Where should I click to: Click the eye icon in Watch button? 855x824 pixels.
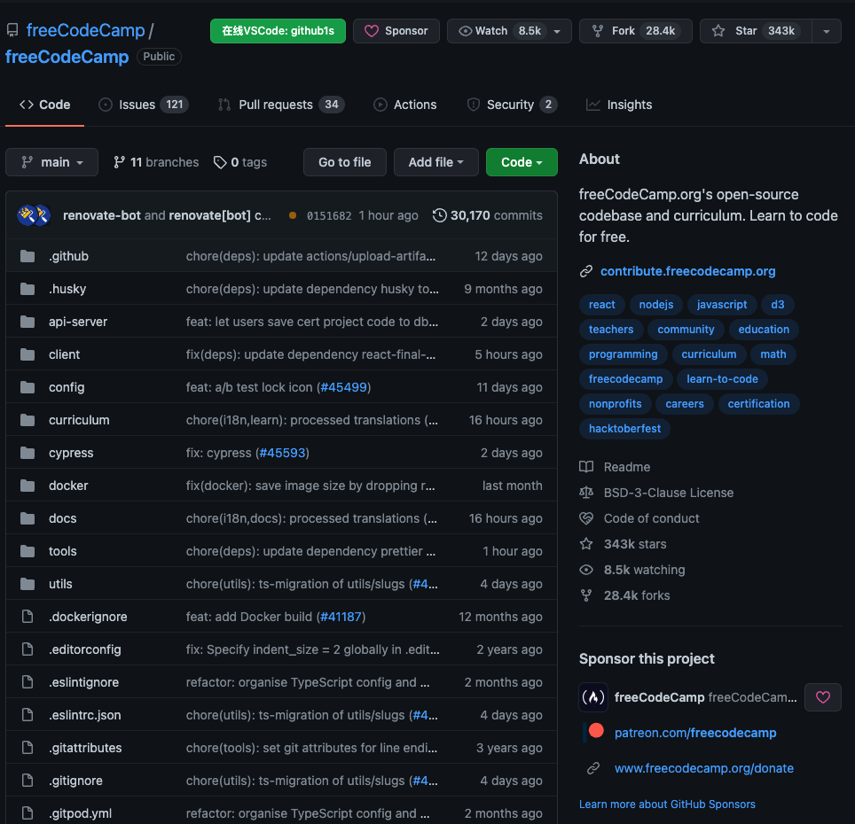(x=465, y=31)
